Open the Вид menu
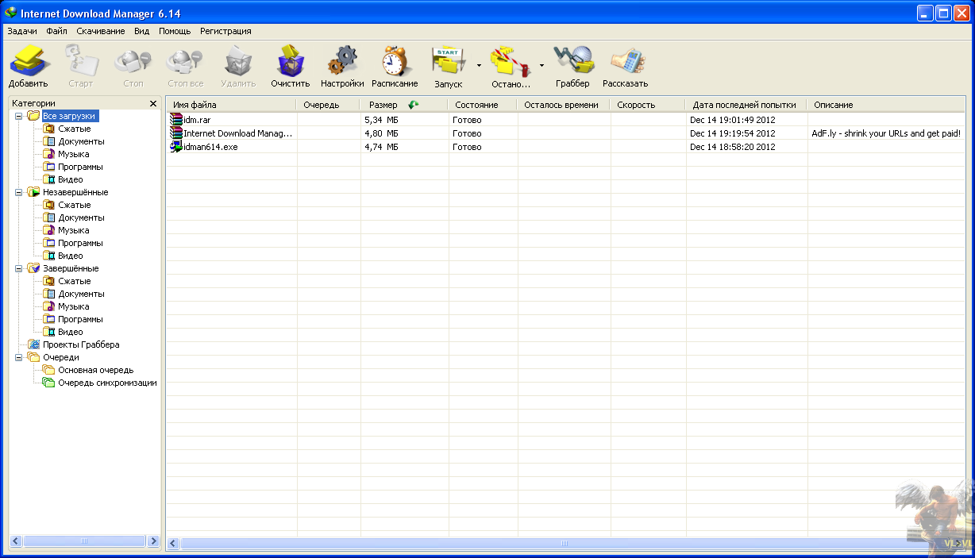 (x=141, y=31)
